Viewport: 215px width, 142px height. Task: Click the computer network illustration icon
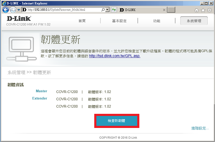[x=21, y=48]
